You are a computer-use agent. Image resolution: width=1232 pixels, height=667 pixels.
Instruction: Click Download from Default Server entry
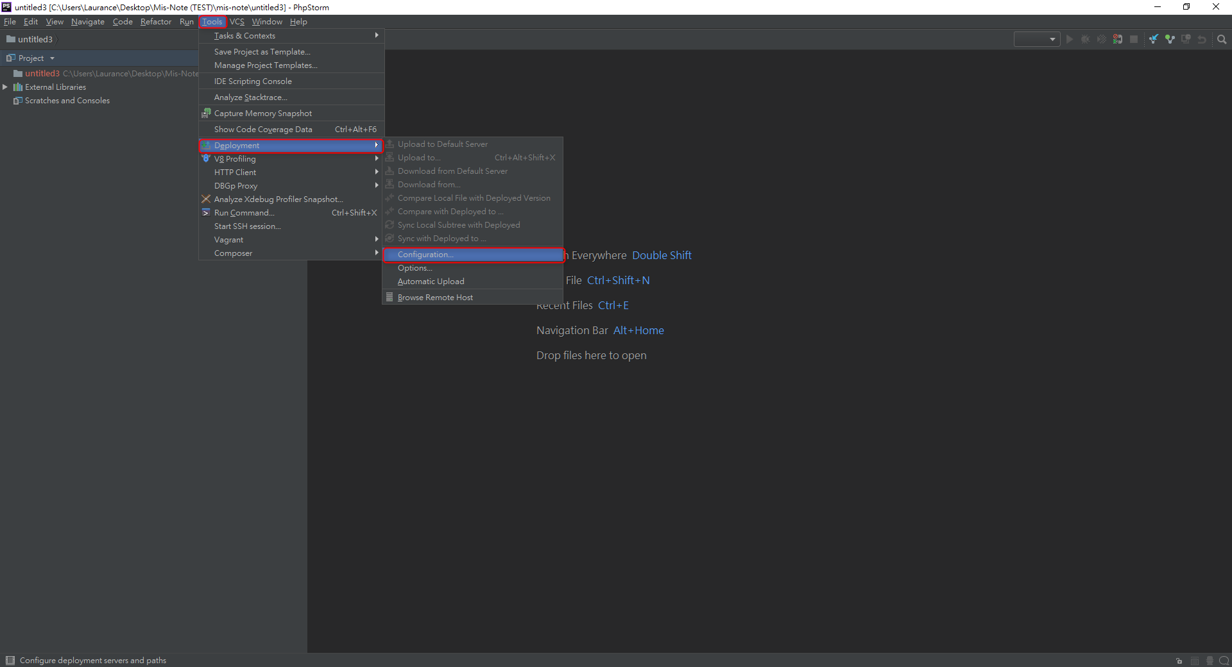coord(473,171)
